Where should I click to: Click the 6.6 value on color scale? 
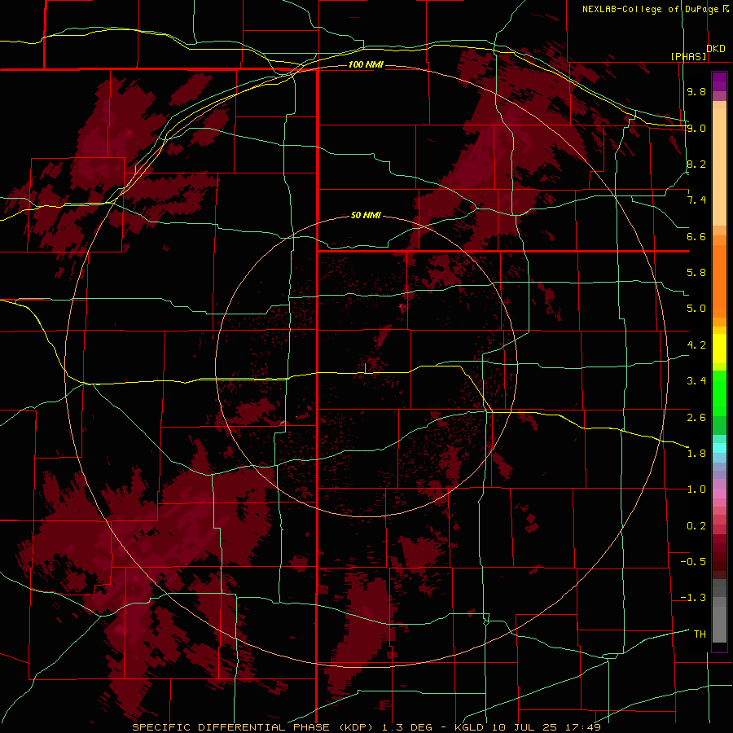pos(696,236)
